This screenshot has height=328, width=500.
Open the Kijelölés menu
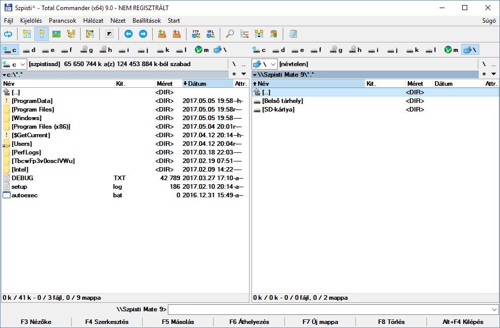coord(31,21)
